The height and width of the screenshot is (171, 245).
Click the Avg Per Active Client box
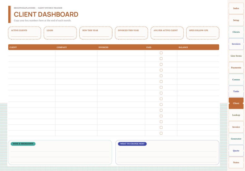tap(167, 33)
